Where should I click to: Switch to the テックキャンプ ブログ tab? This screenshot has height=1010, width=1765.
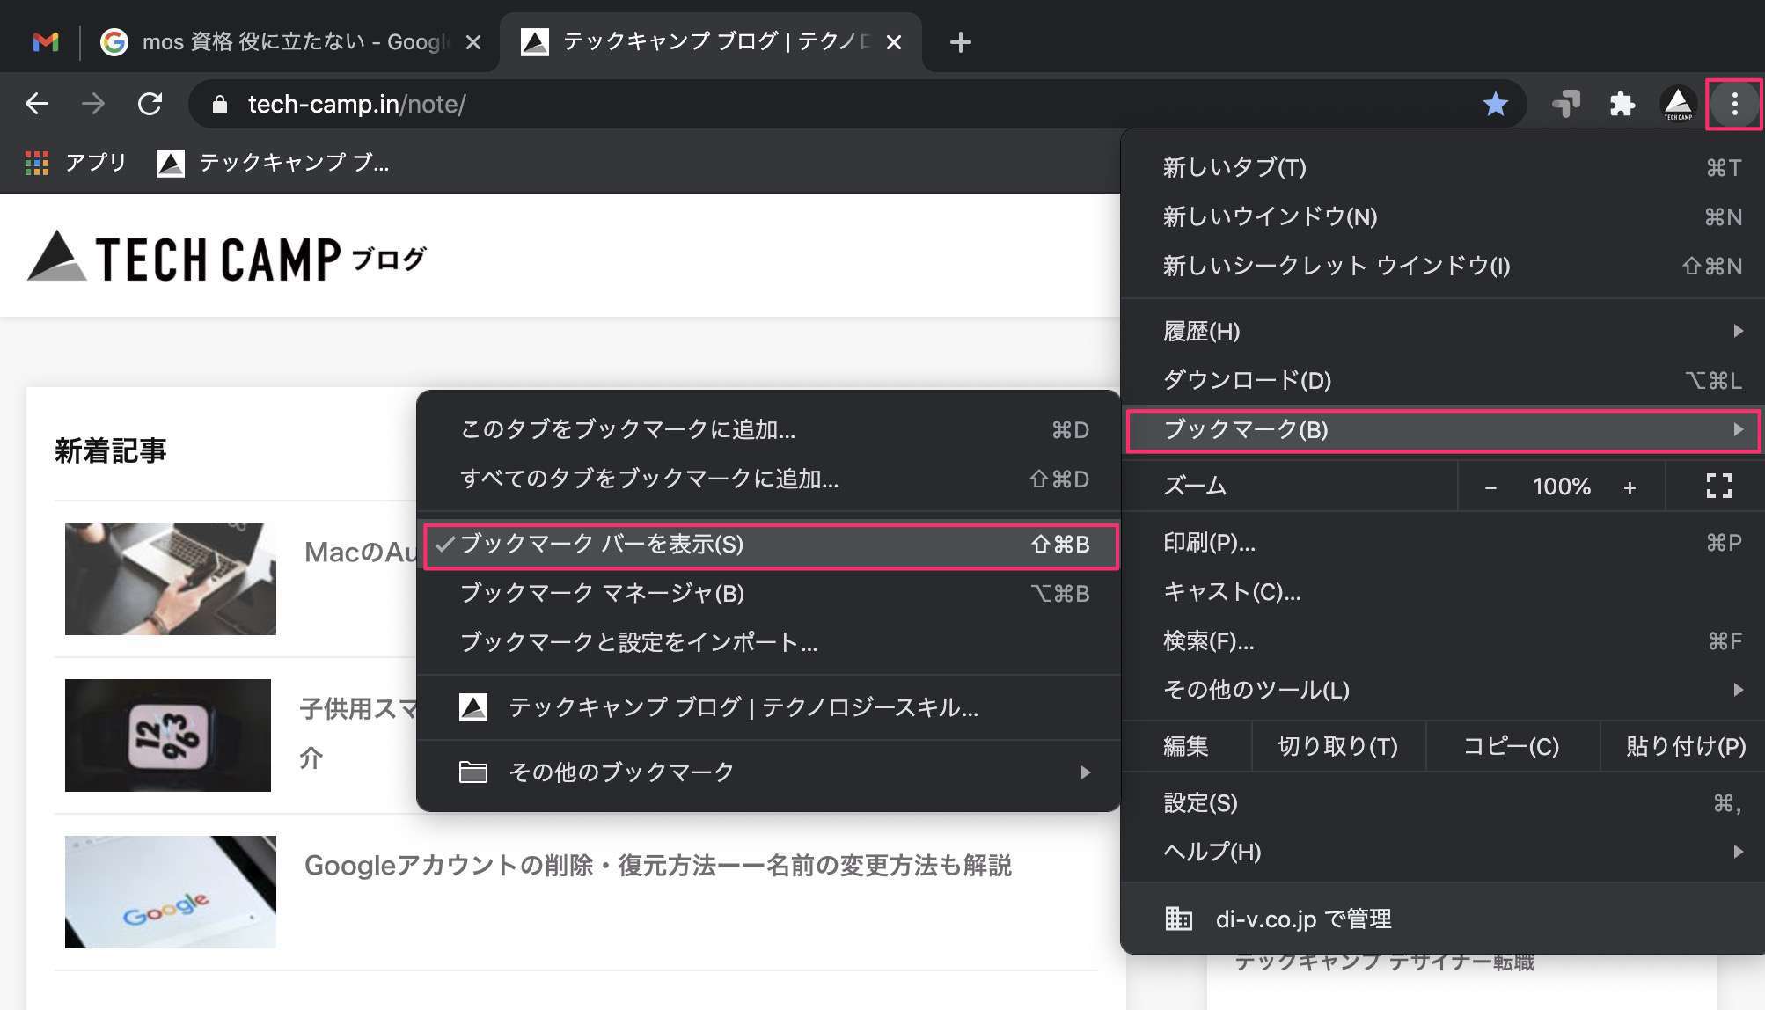tap(711, 42)
